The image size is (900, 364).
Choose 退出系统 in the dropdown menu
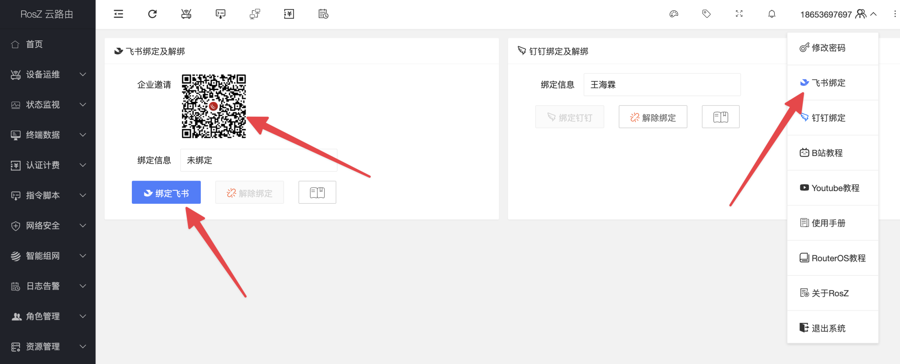[832, 328]
